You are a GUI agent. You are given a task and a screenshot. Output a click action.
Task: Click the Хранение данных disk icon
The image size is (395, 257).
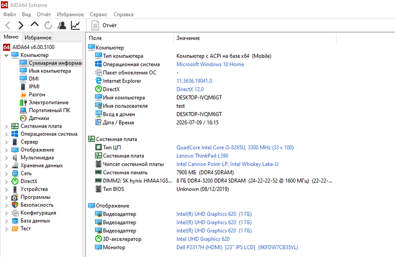click(15, 166)
